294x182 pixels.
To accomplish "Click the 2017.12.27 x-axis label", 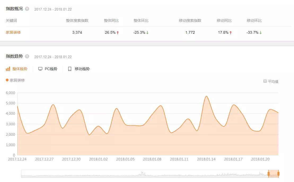I will click(44, 159).
